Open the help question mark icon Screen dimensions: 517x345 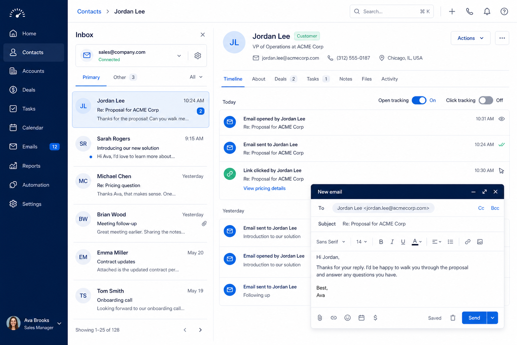[x=504, y=11]
